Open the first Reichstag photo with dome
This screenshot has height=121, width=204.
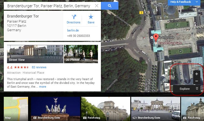coord(106,109)
